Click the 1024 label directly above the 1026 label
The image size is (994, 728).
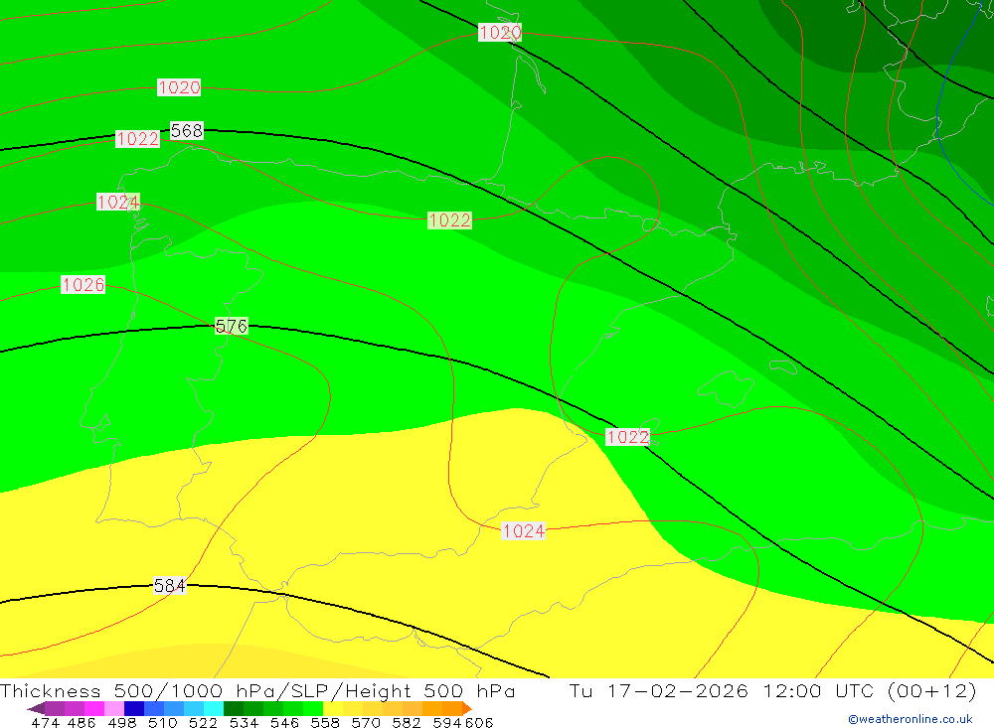coord(118,203)
